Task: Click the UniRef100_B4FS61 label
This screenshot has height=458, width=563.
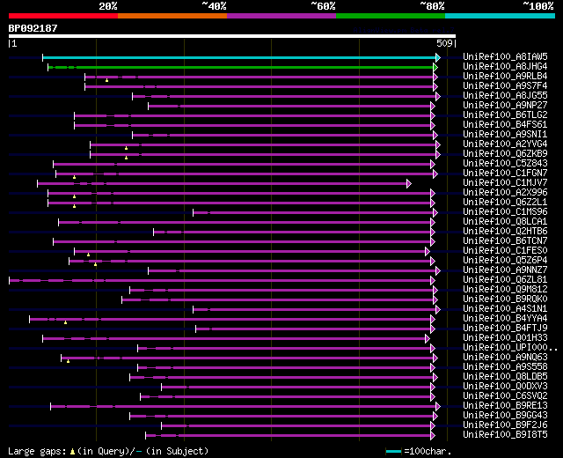Action: click(x=505, y=124)
